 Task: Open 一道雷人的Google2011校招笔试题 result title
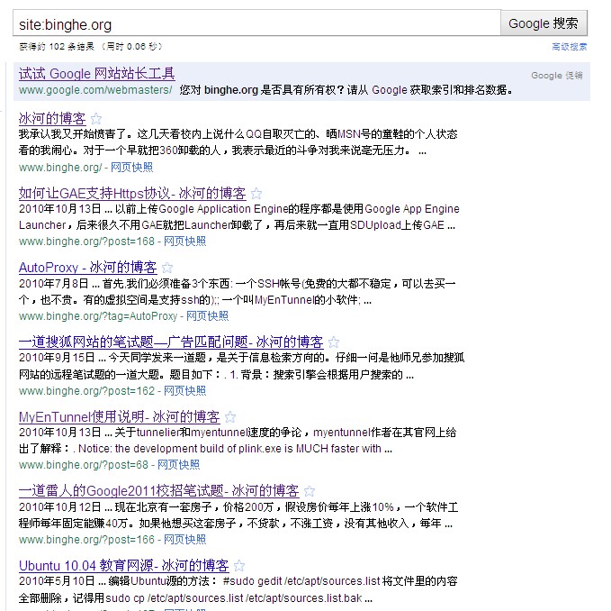158,491
